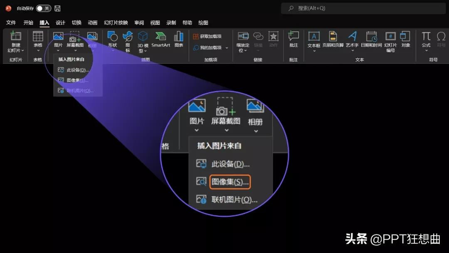This screenshot has height=253, width=449.
Task: Expand the 文本框 dropdown arrow
Action: tap(314, 51)
